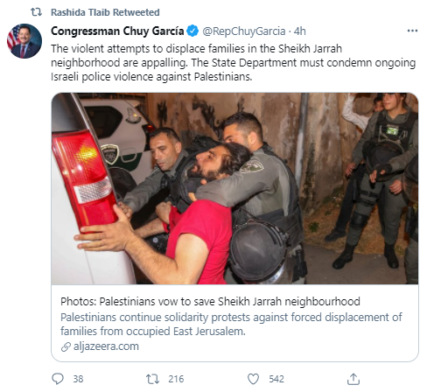This screenshot has height=392, width=427.
Task: Open the police arrest article photo
Action: (234, 188)
